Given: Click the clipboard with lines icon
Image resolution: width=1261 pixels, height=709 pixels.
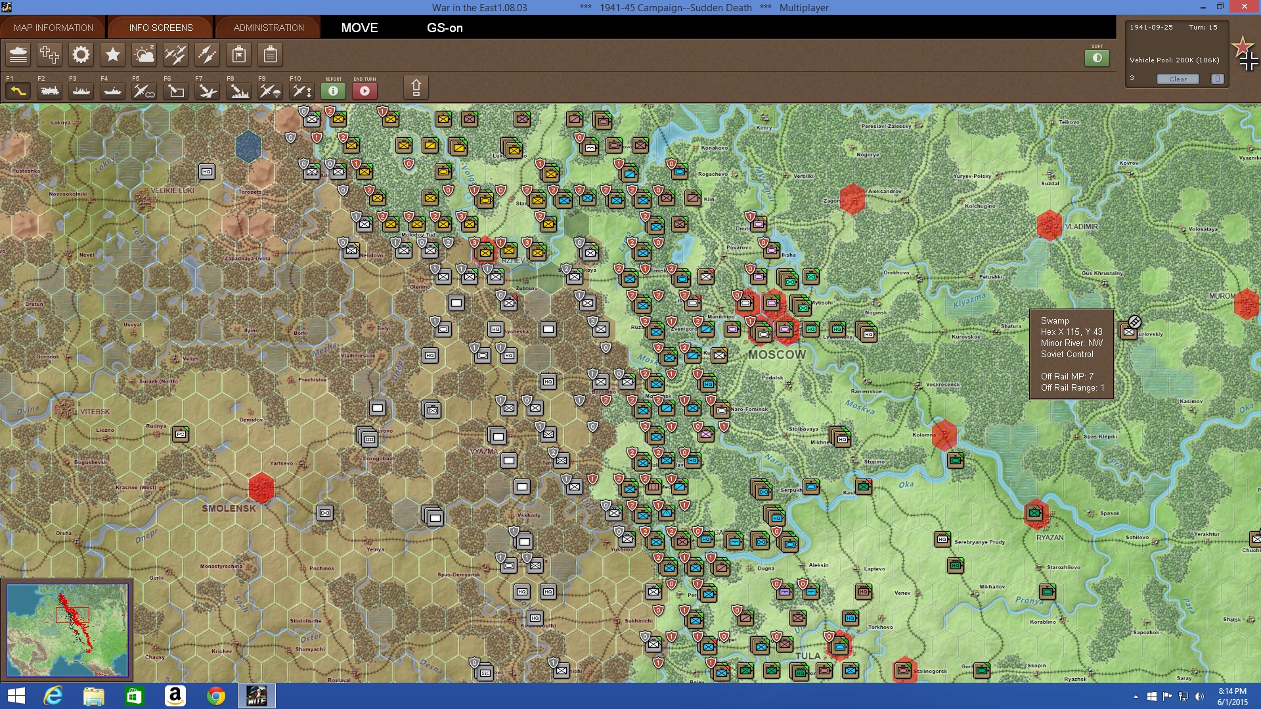Looking at the screenshot, I should (271, 54).
